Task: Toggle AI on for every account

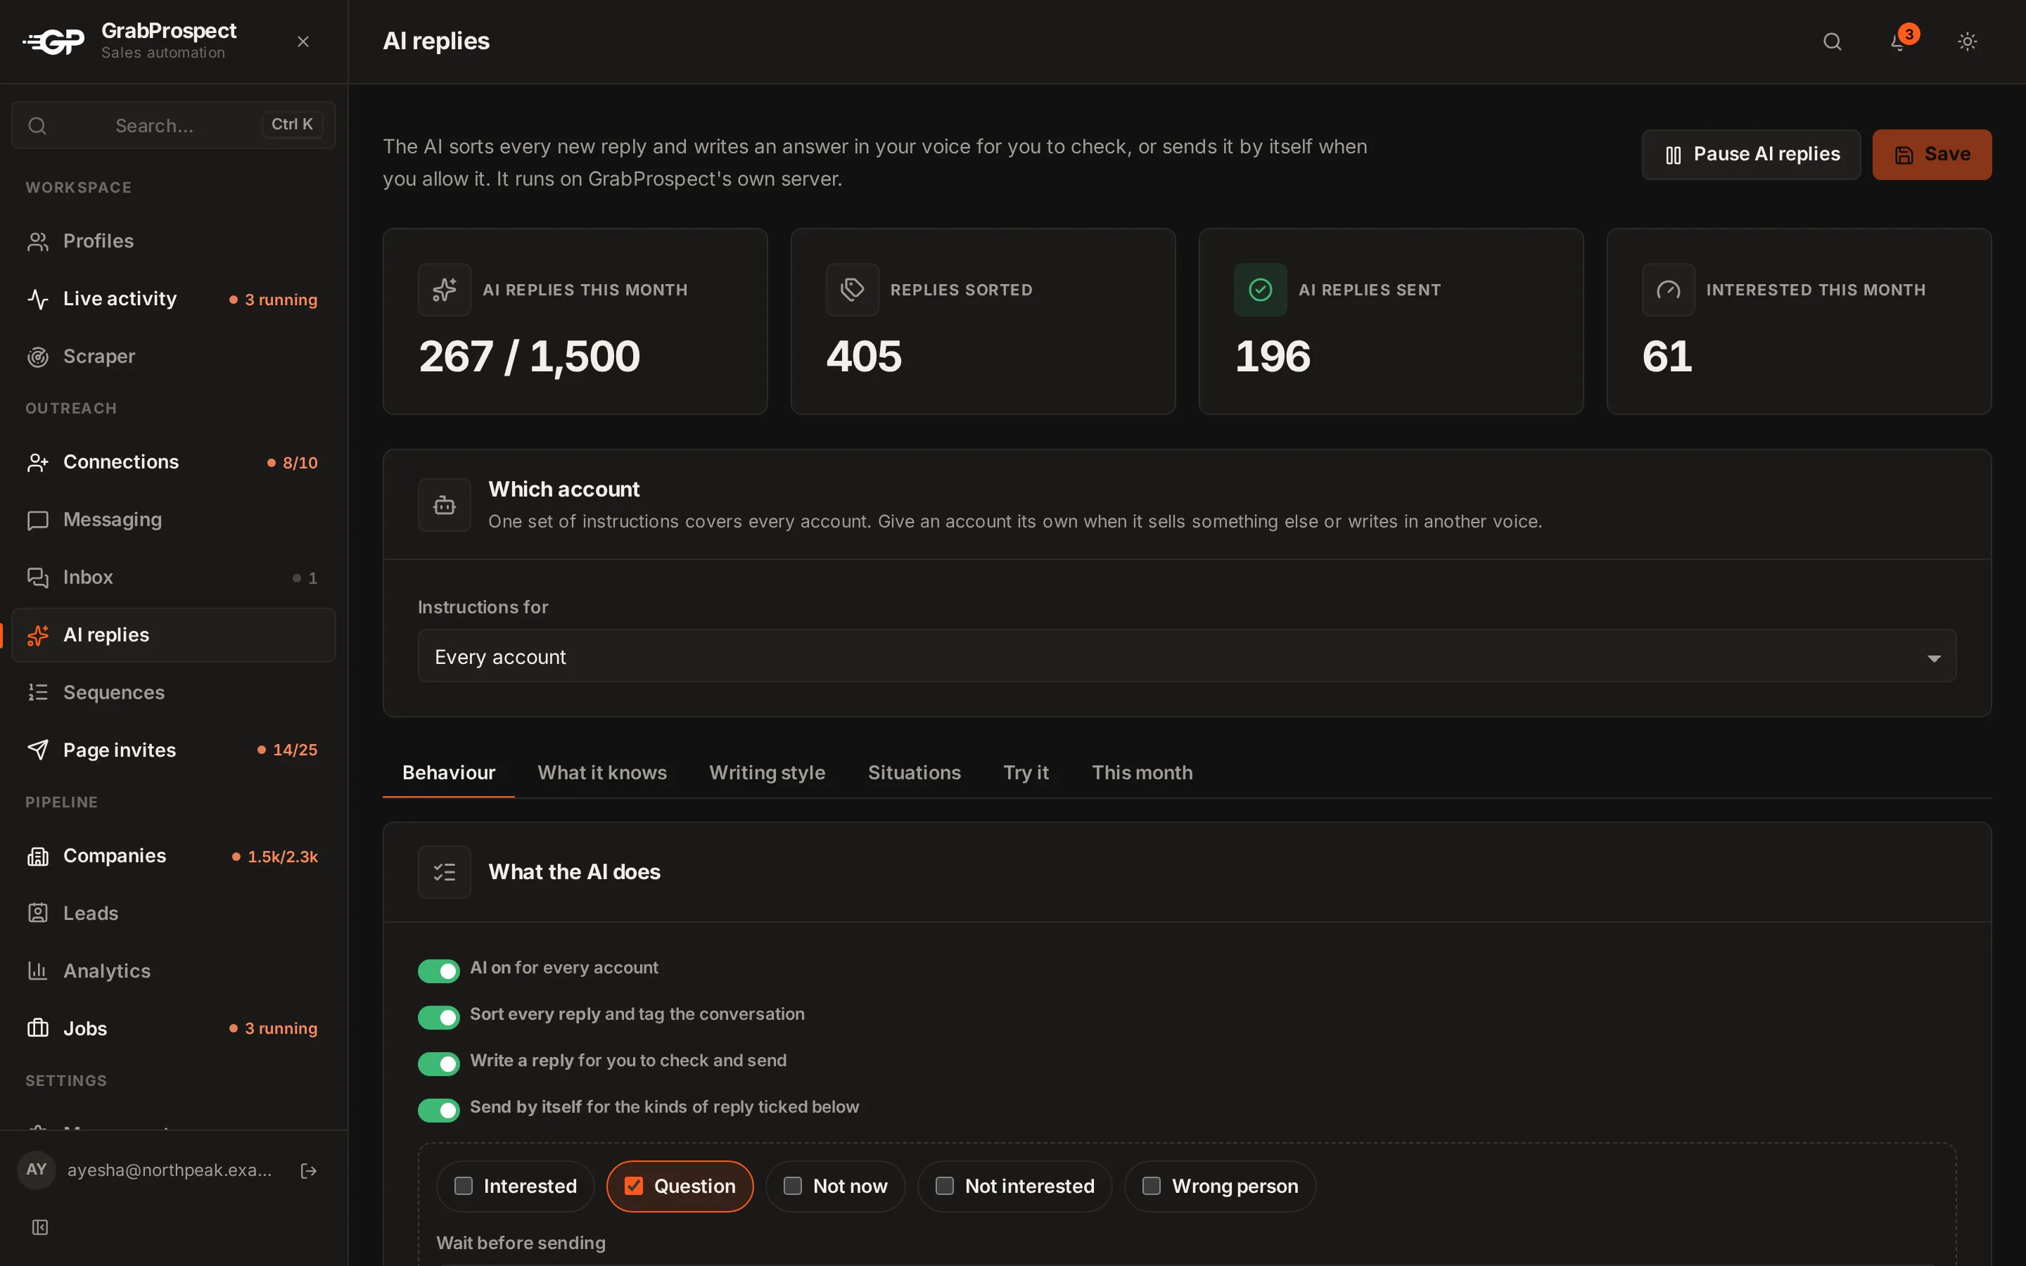Action: (439, 971)
